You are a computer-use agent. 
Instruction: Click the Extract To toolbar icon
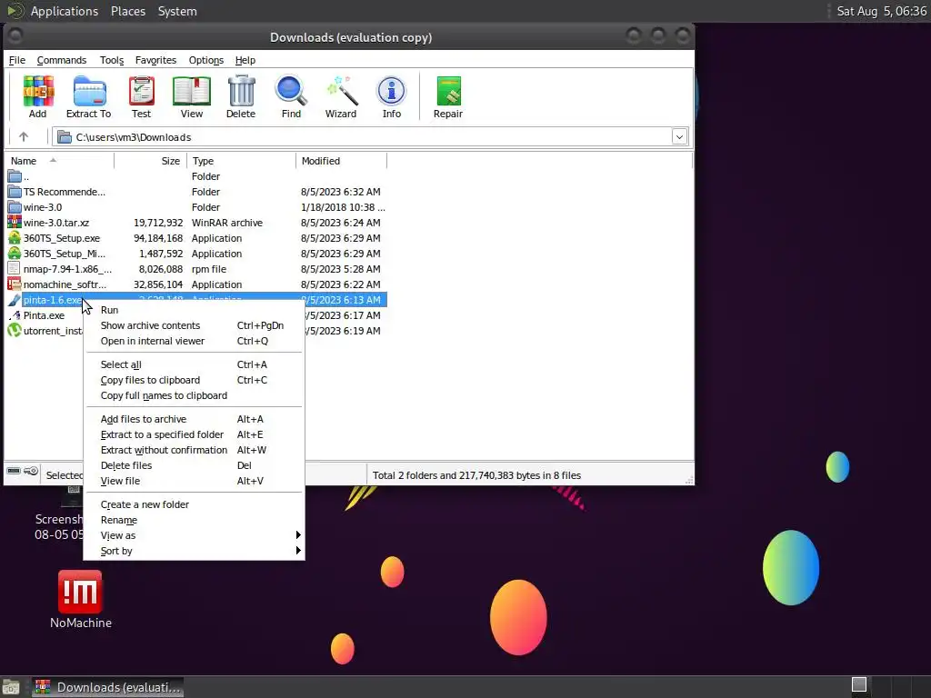pyautogui.click(x=89, y=92)
